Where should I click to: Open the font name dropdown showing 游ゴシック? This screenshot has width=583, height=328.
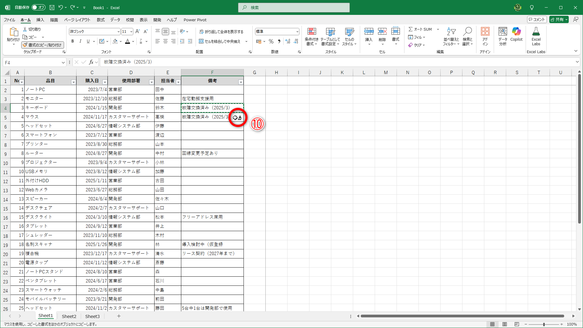tap(118, 31)
